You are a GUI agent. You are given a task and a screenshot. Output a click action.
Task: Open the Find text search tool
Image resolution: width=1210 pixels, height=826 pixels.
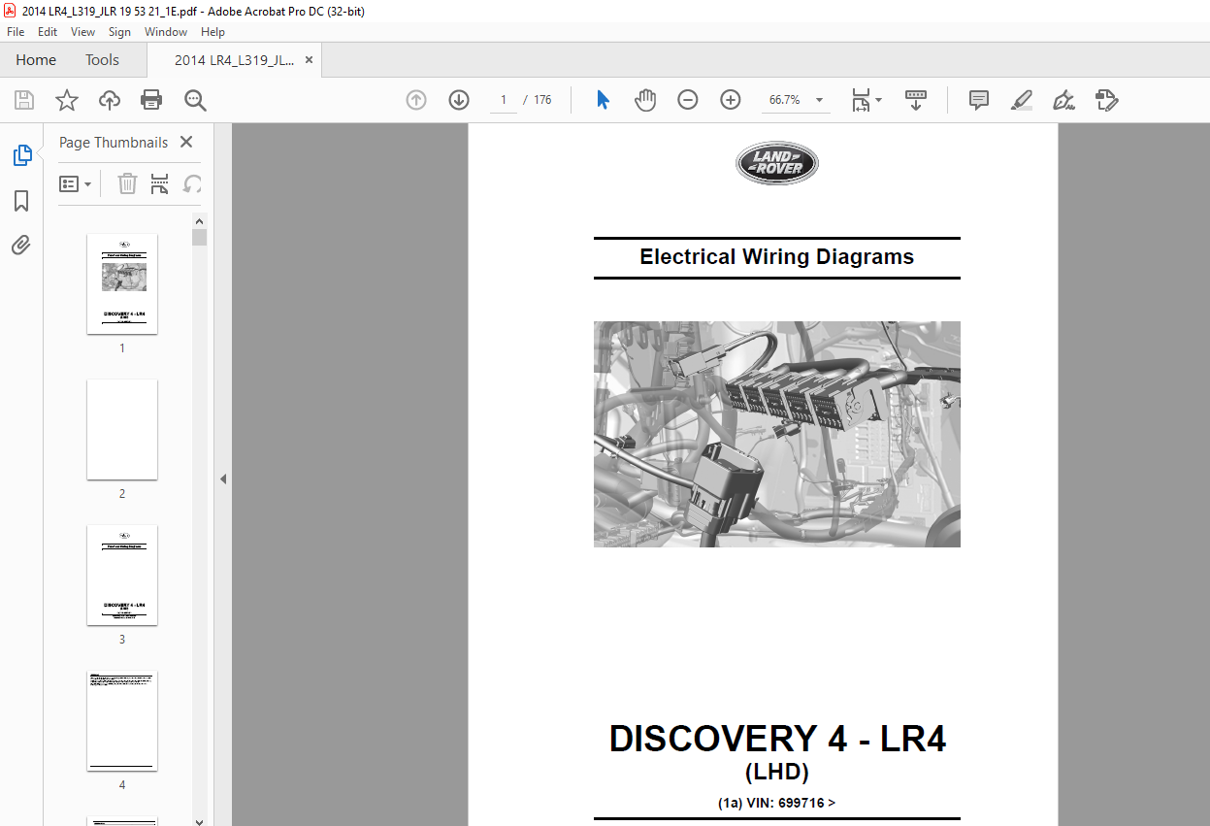(195, 100)
